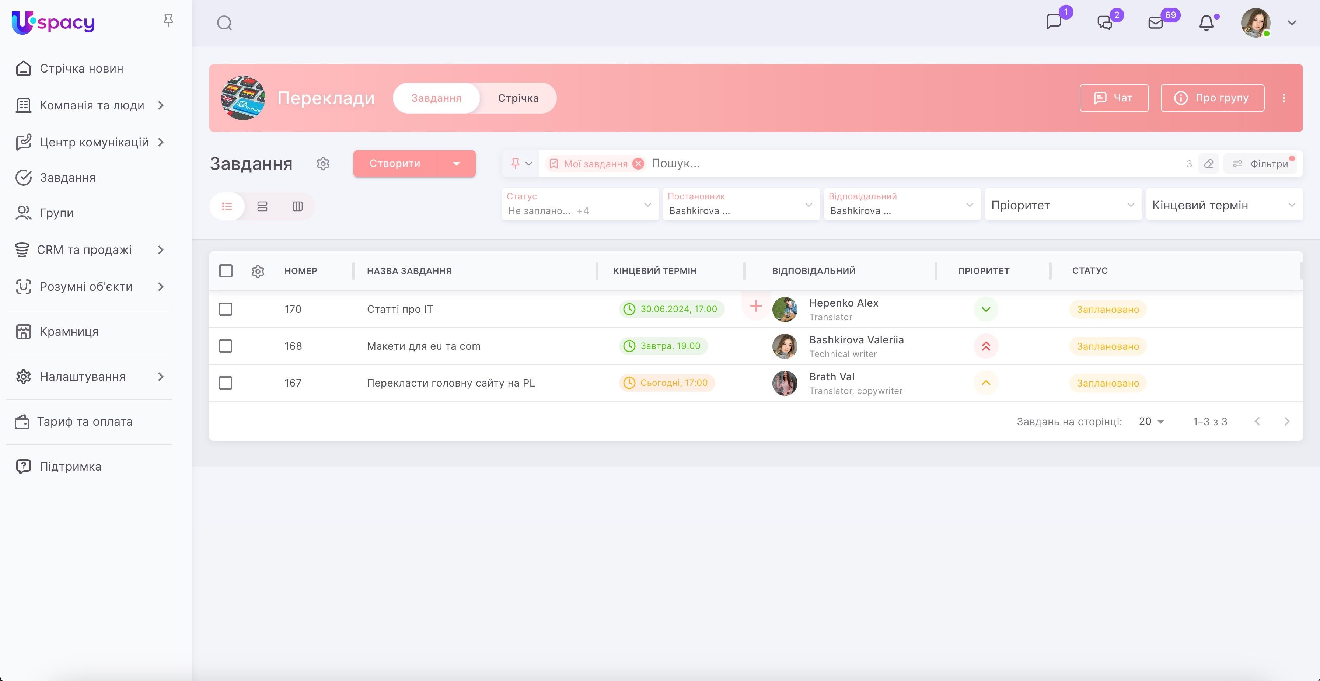Click the filter eraser clear icon

point(1209,164)
